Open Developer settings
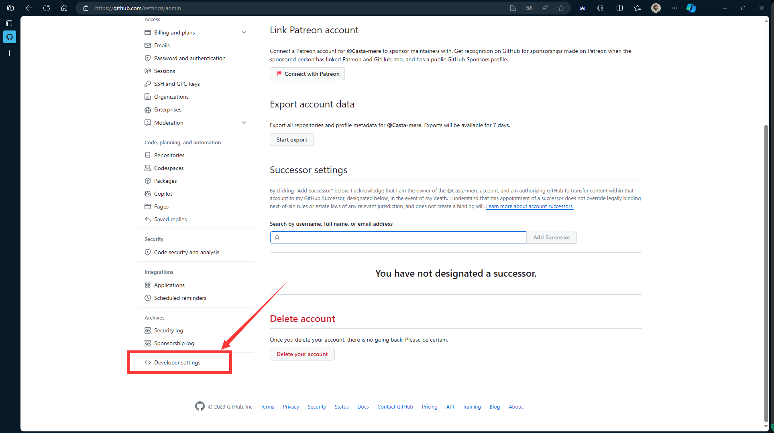Image resolution: width=774 pixels, height=433 pixels. click(177, 362)
